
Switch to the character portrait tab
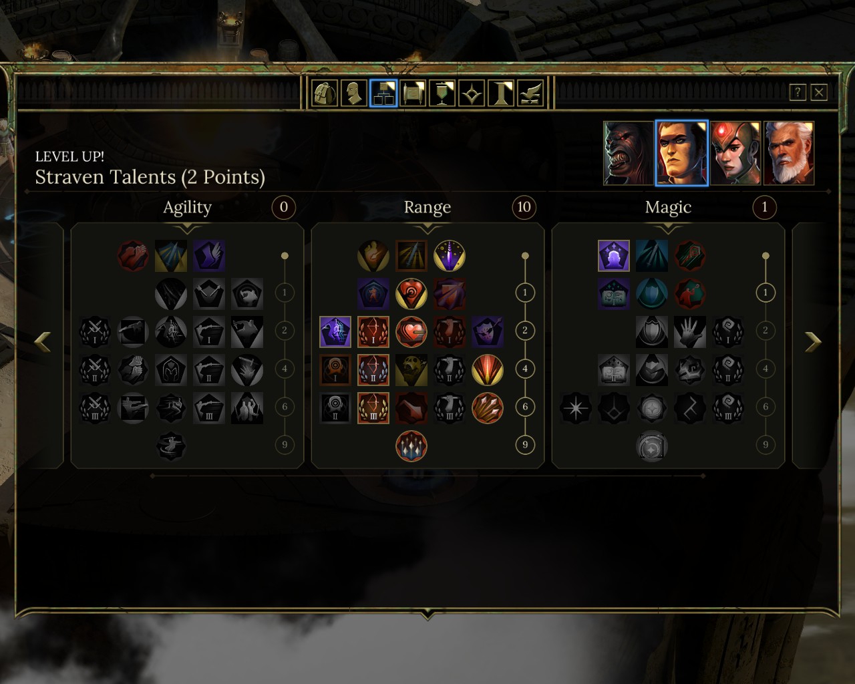coord(354,94)
